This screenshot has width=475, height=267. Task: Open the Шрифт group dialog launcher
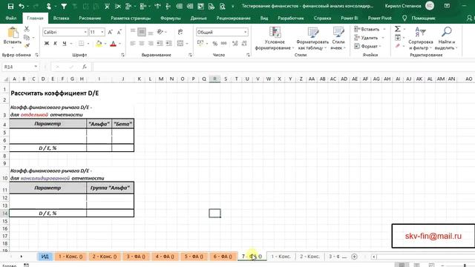pos(123,55)
